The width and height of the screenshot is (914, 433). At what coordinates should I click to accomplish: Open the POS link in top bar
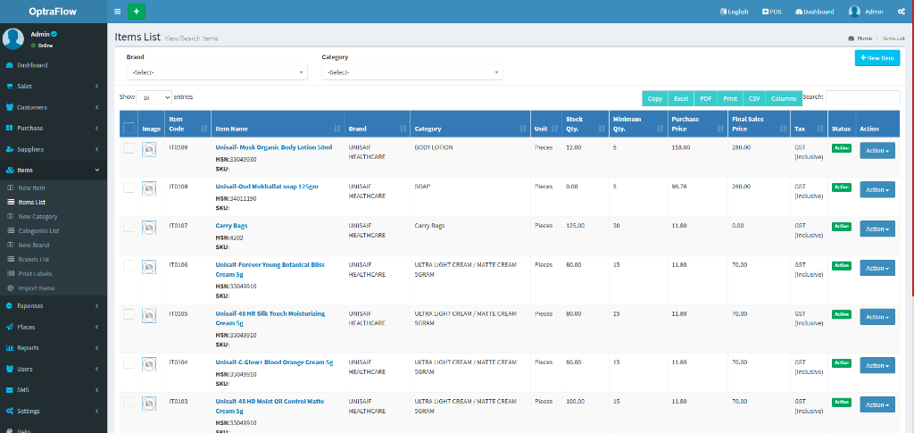pyautogui.click(x=772, y=12)
